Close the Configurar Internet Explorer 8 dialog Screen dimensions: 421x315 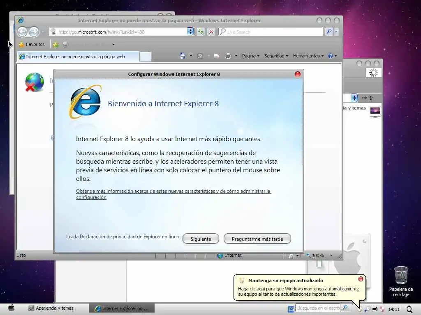coord(298,74)
